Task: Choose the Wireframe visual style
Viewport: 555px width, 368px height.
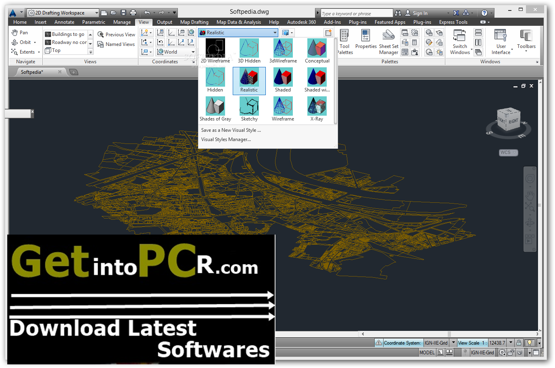Action: point(283,109)
